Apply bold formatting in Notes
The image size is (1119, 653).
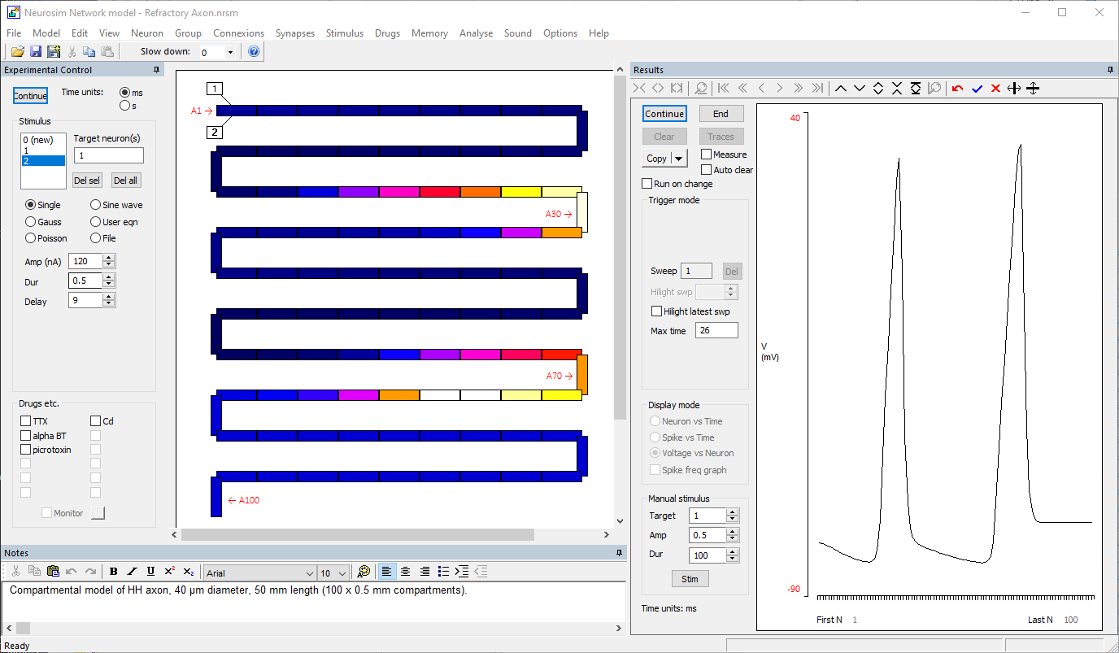tap(113, 572)
